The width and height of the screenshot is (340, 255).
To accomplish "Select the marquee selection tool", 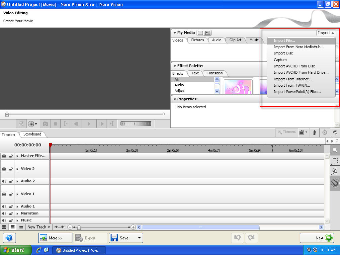I will click(x=335, y=161).
